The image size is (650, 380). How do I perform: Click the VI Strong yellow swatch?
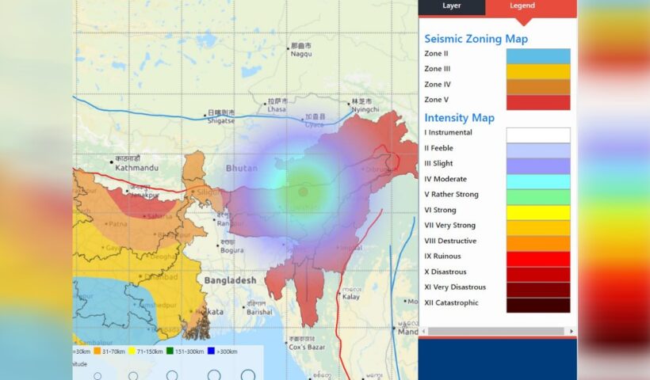click(538, 212)
